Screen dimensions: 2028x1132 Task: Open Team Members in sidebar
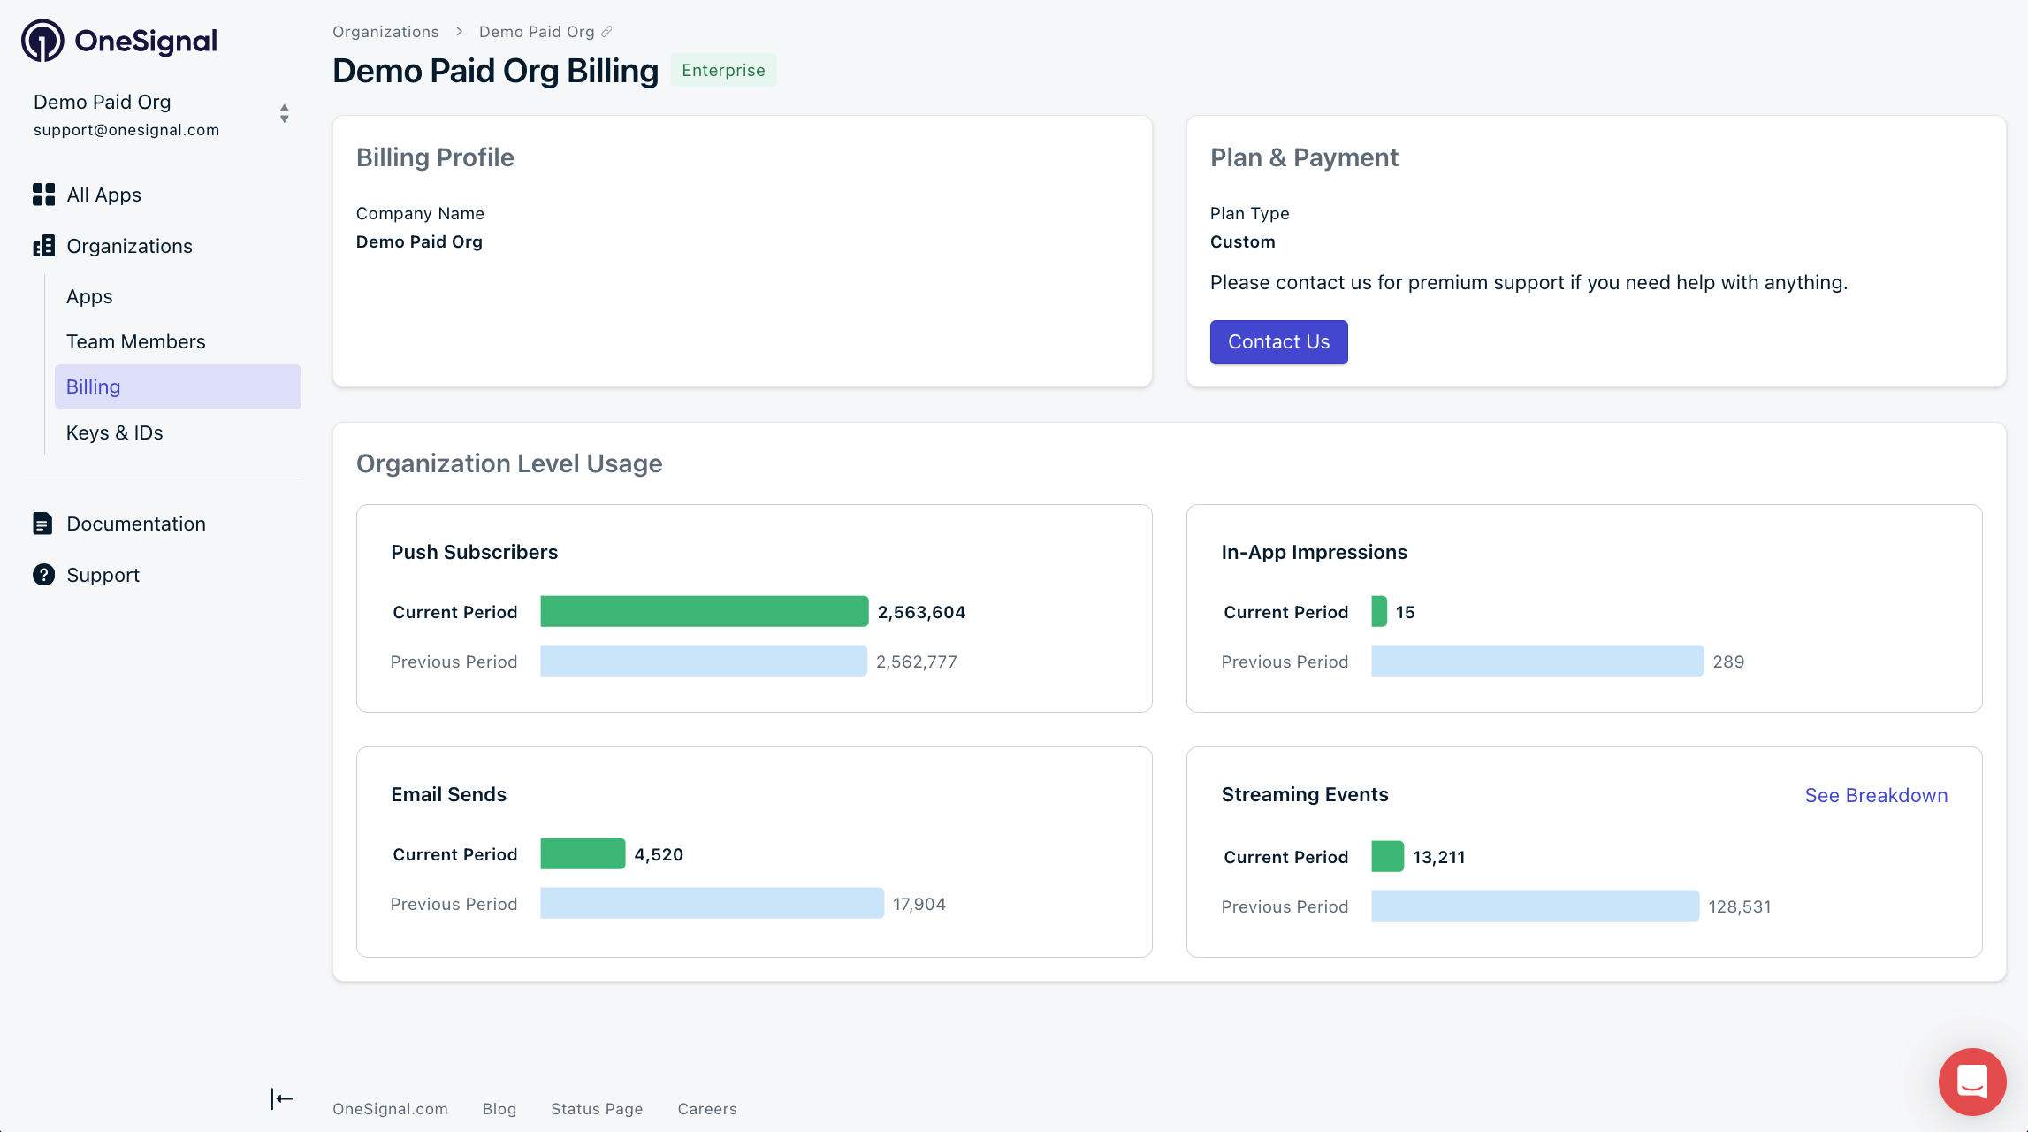(x=135, y=341)
